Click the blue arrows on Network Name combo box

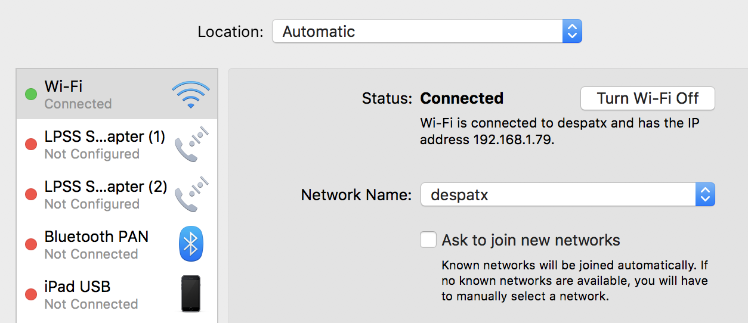(x=705, y=194)
